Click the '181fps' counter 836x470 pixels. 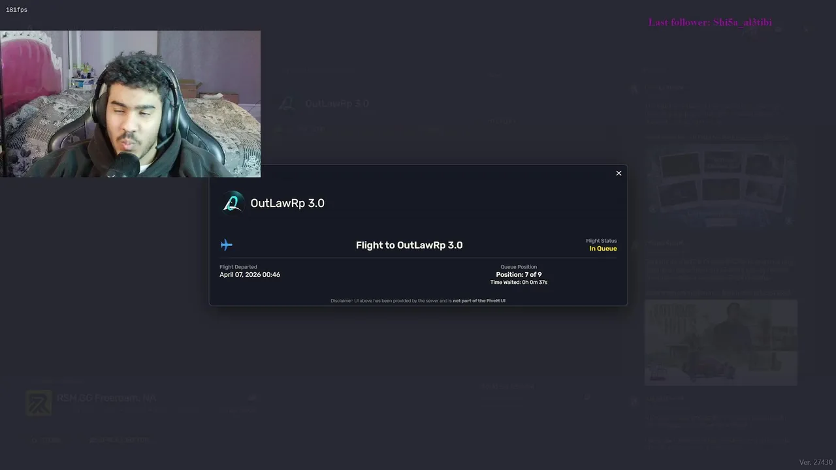pyautogui.click(x=16, y=10)
